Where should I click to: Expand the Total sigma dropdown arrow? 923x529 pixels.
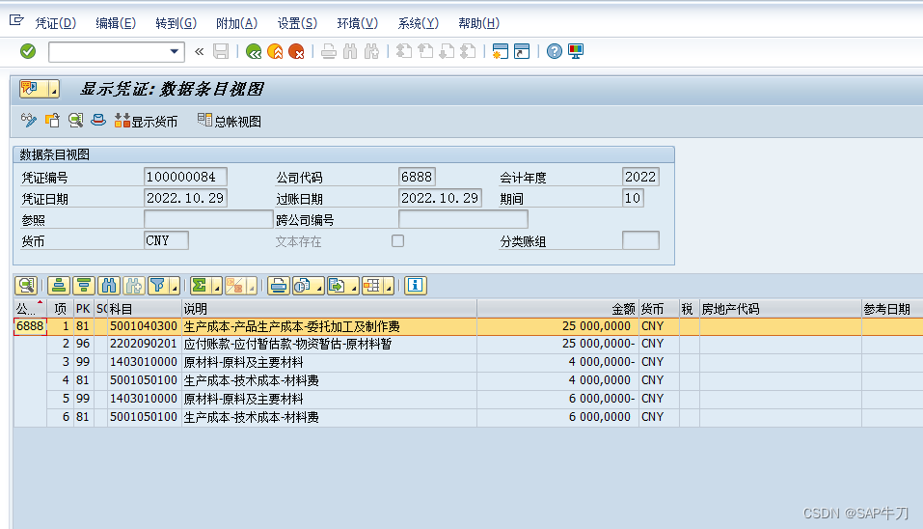coord(217,288)
